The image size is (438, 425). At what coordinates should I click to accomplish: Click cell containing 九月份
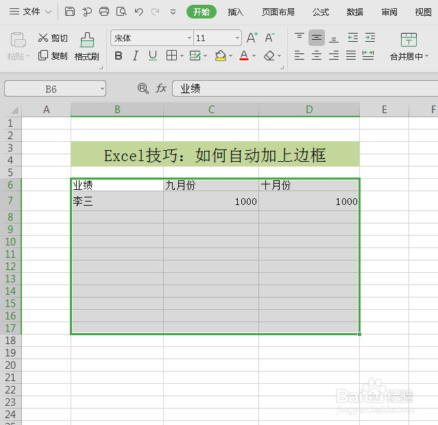pos(211,185)
